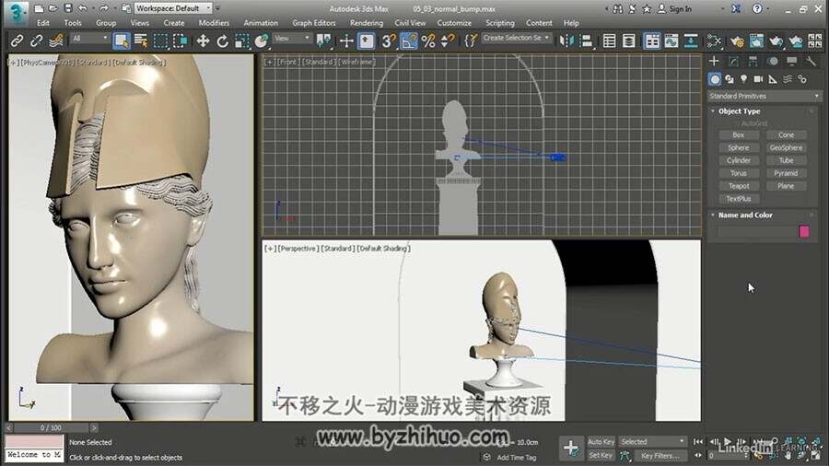Click the object color swatch
The height and width of the screenshot is (466, 829).
coord(804,231)
